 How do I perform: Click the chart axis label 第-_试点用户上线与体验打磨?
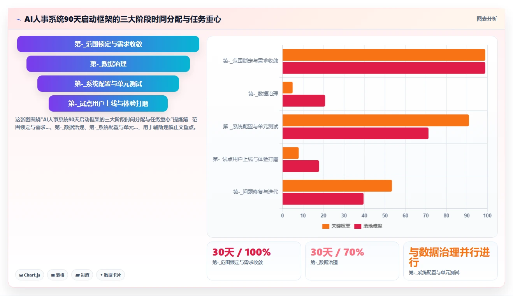pyautogui.click(x=245, y=159)
